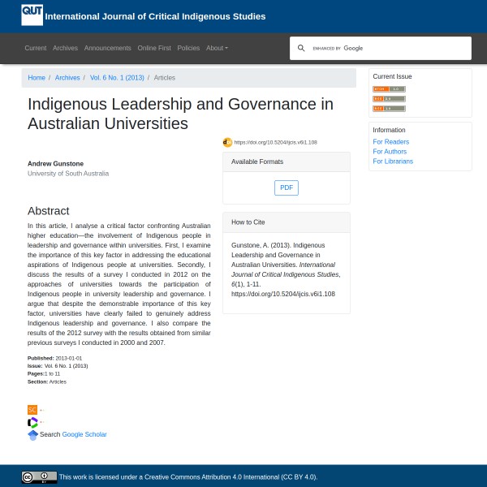Open the Archives menu item
Image resolution: width=487 pixels, height=487 pixels.
(65, 49)
